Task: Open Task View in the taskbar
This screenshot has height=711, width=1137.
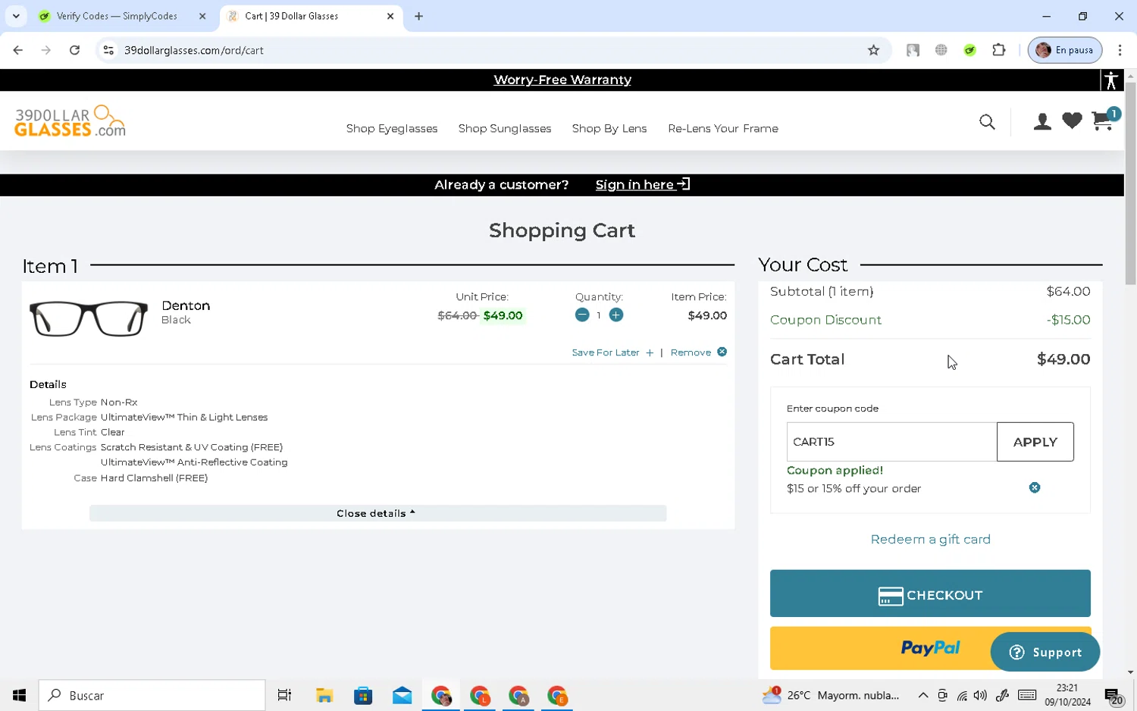Action: 284,695
